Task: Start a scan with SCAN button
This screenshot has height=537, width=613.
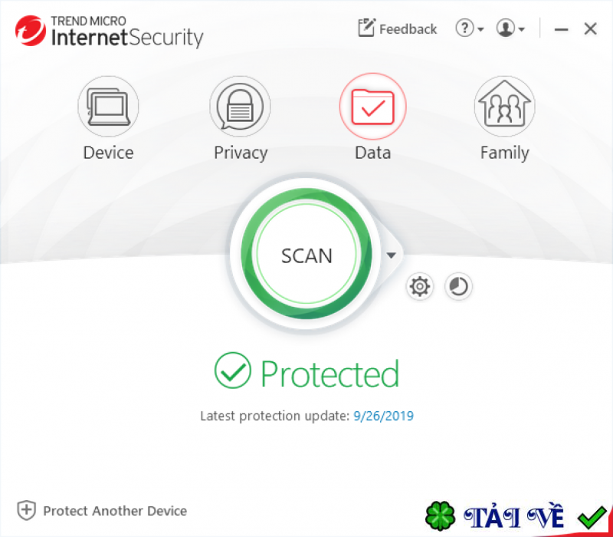Action: 306,255
